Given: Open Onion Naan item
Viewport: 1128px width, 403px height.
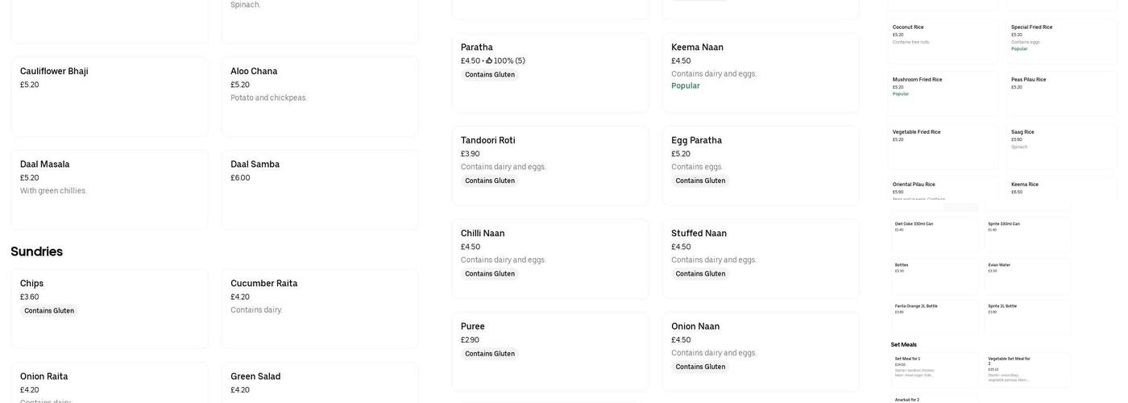Looking at the screenshot, I should (760, 351).
